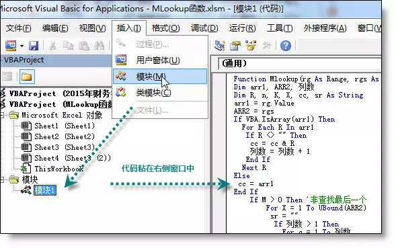Collapse the Microsoft Excel 对象 folder
Screen dimensions: 396x248
click(x=2, y=115)
